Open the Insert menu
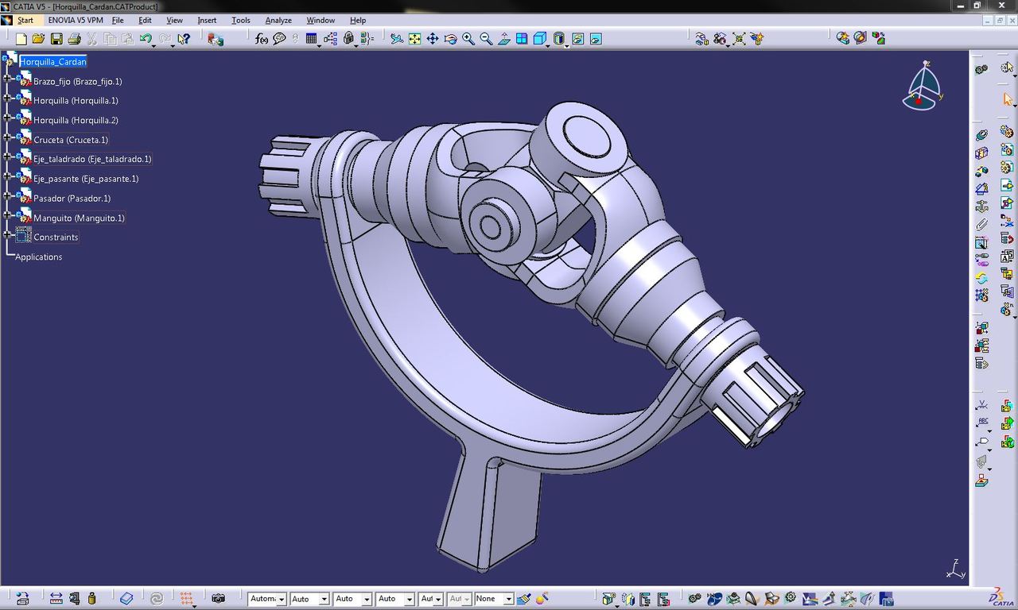 pyautogui.click(x=207, y=20)
